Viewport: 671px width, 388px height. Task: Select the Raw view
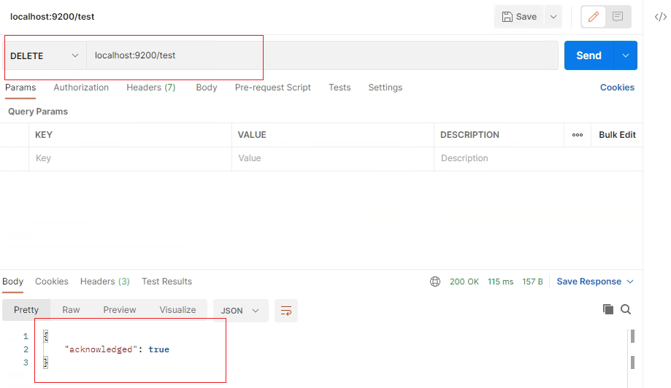71,310
